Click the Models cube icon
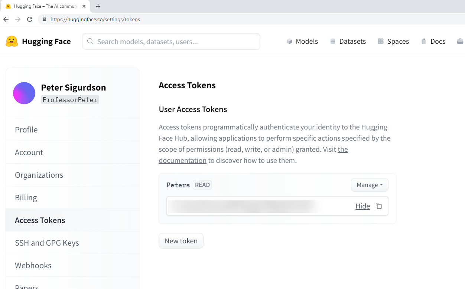The image size is (465, 289). (290, 42)
